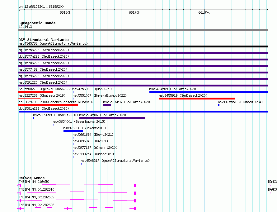Image resolution: width=277 pixels, height=212 pixels.
Task: Select nsv5969659 Almarri2020 label
Action: pyautogui.click(x=55, y=115)
